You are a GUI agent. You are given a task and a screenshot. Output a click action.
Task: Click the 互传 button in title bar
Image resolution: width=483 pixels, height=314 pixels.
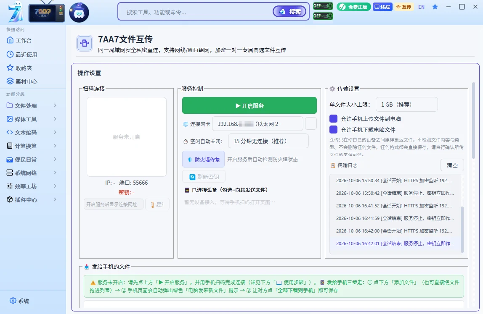(x=404, y=7)
